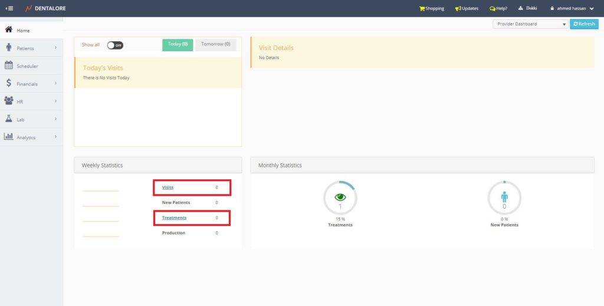
Task: Click the green eye Treatments icon
Action: pyautogui.click(x=340, y=197)
